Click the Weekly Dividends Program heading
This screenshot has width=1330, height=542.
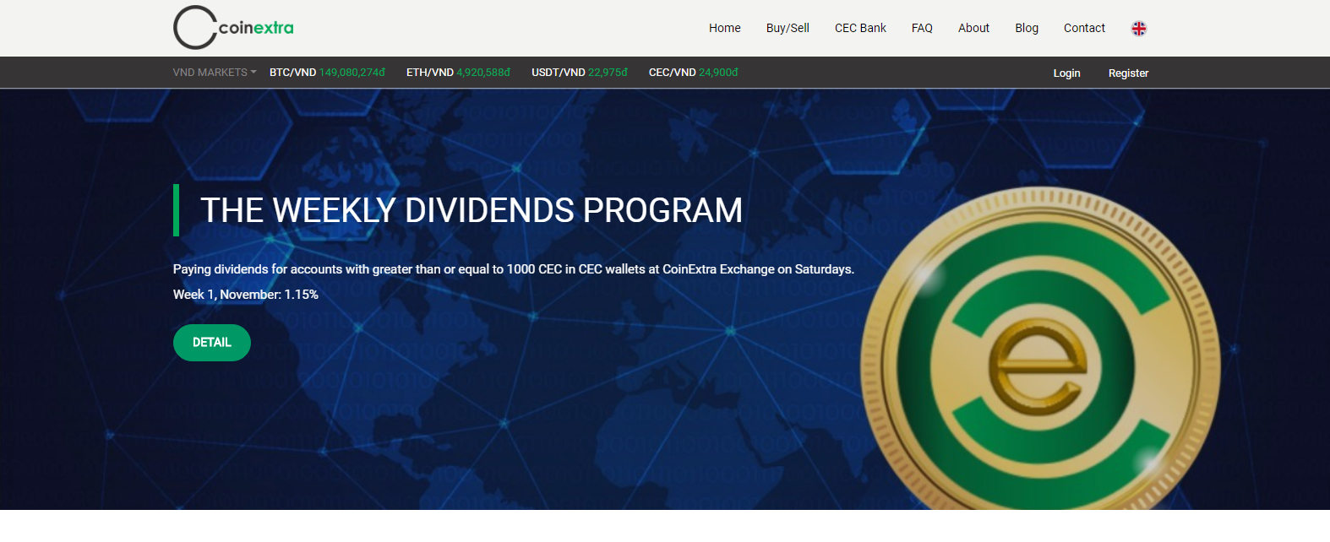471,210
